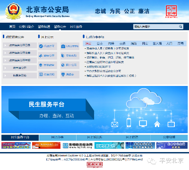Click the envelope mail icon in banner
This screenshot has height=170, width=189.
(115, 125)
